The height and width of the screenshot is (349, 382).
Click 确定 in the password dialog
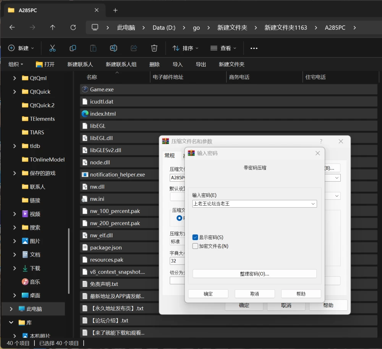pos(208,294)
